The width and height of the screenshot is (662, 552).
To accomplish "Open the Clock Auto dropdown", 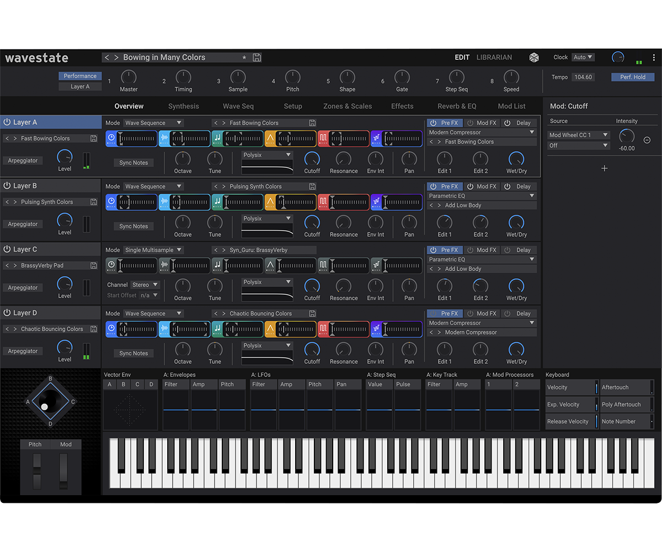I will click(583, 57).
